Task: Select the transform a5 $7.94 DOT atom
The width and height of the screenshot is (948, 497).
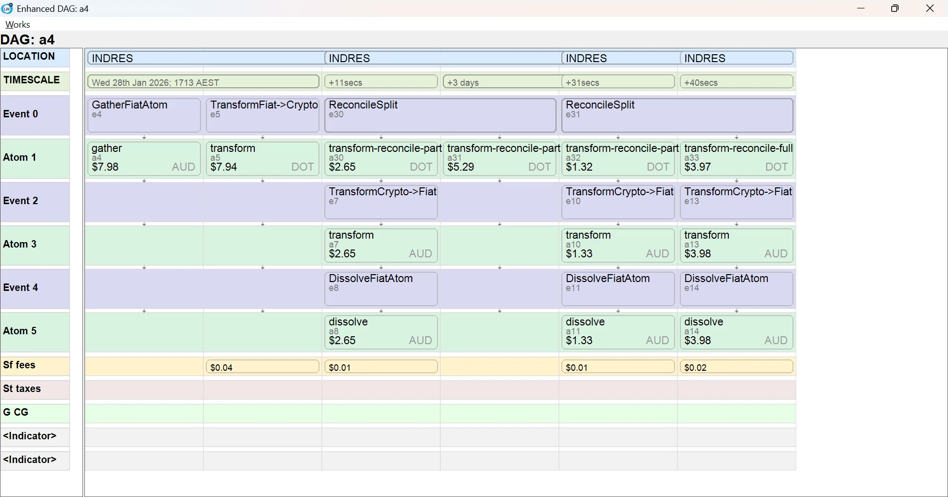Action: point(262,159)
